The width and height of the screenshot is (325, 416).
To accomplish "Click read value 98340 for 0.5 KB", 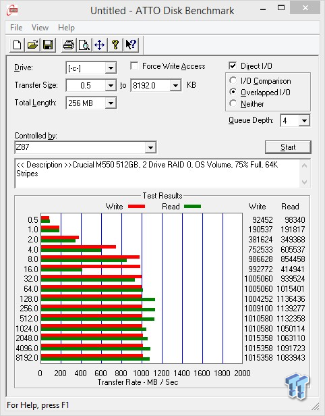I will [295, 220].
